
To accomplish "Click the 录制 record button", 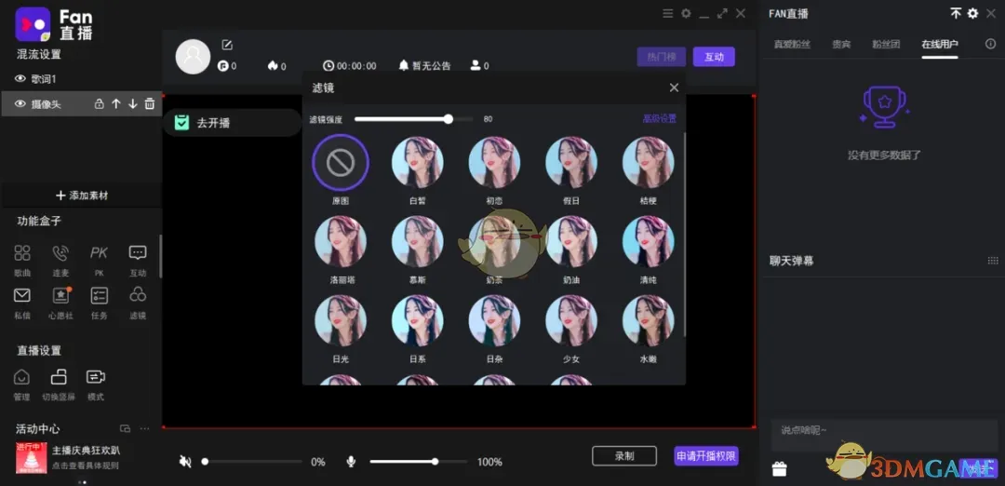I will (x=624, y=456).
